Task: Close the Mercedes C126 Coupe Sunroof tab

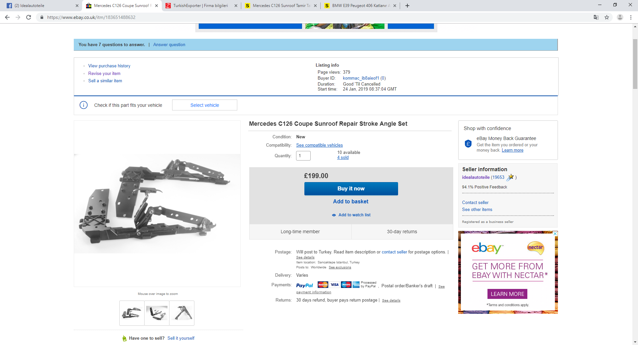Action: point(157,6)
